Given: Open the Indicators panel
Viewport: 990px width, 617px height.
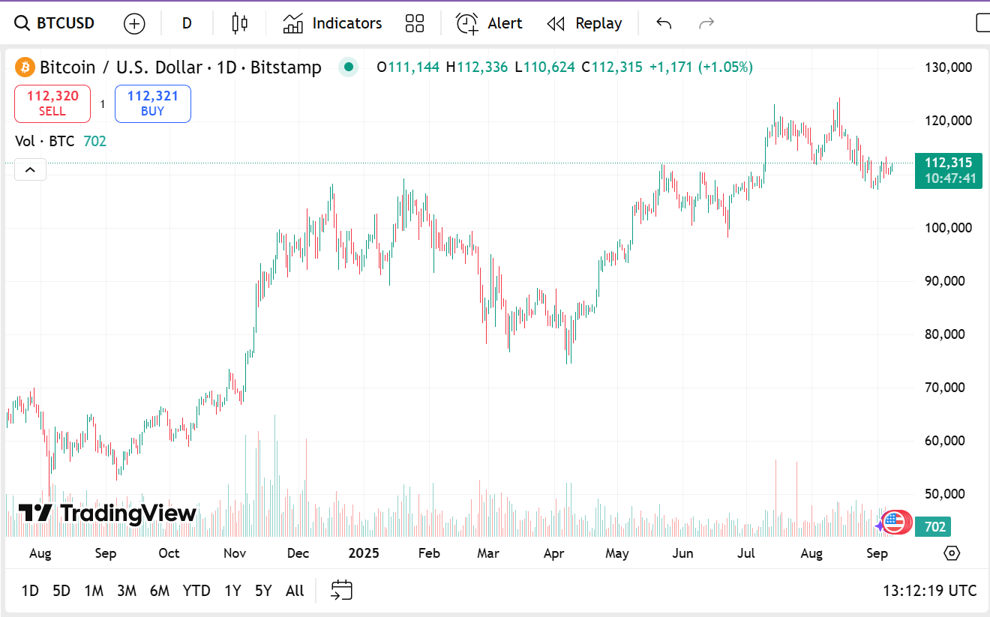Looking at the screenshot, I should [x=332, y=23].
